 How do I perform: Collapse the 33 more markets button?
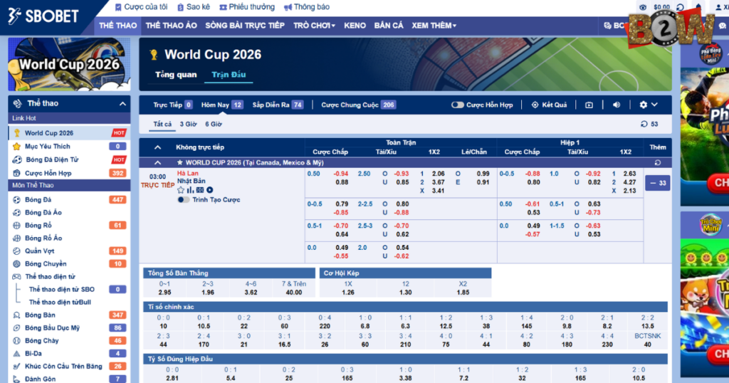tap(657, 183)
